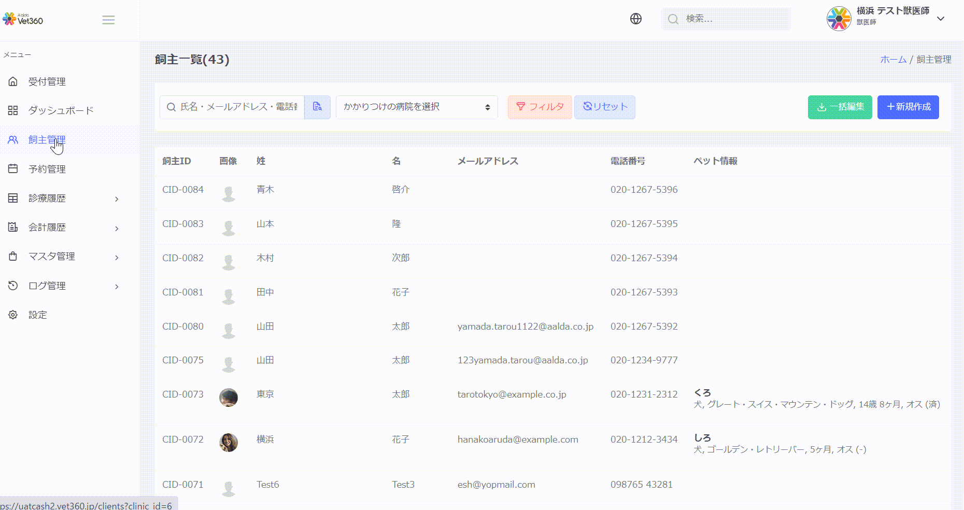Click the 予約管理 calendar icon
This screenshot has height=510, width=964.
(13, 169)
